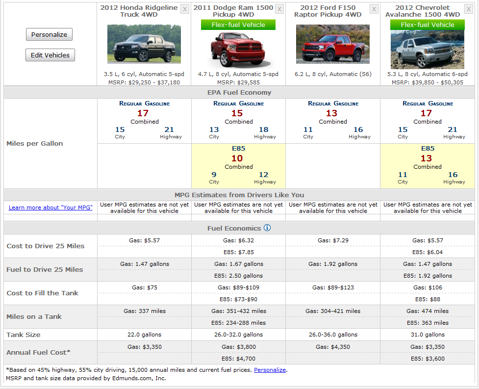Click the Tank Size row label
Viewport: 479px width, 389px height.
(x=23, y=335)
